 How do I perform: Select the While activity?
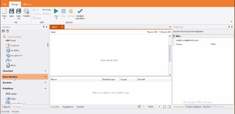11,65
